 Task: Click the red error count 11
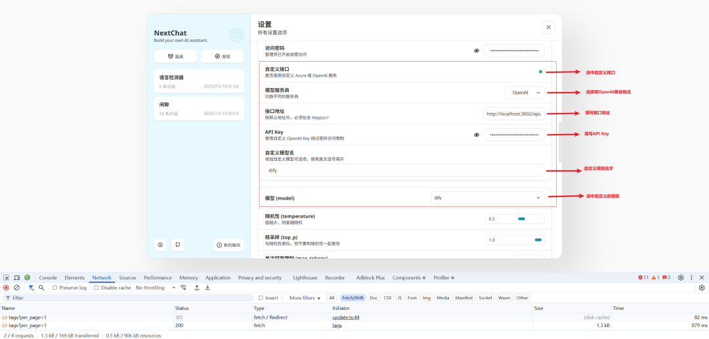pyautogui.click(x=643, y=277)
